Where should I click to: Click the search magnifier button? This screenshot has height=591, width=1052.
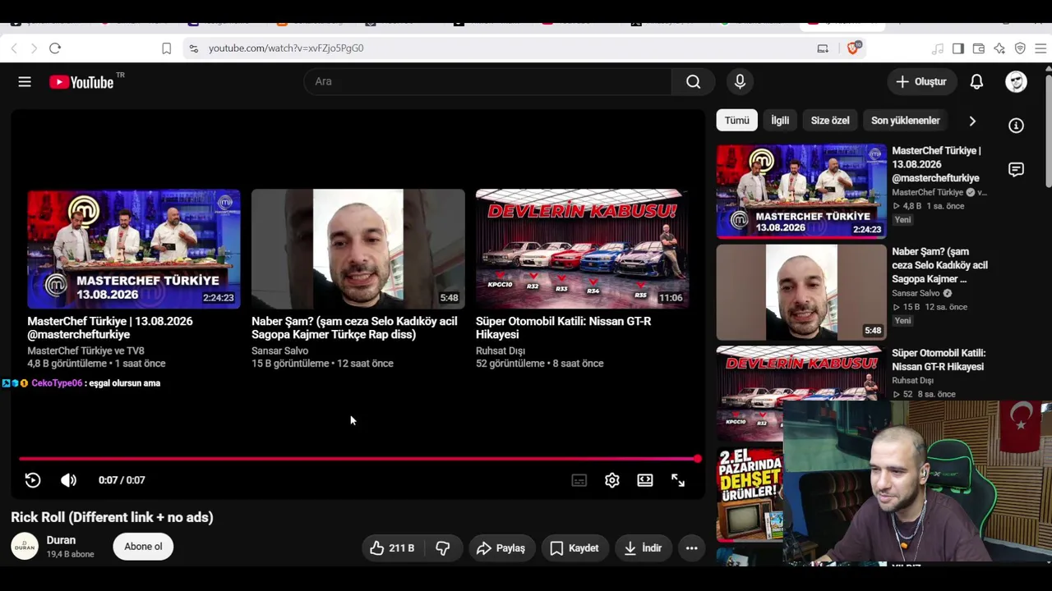point(693,81)
